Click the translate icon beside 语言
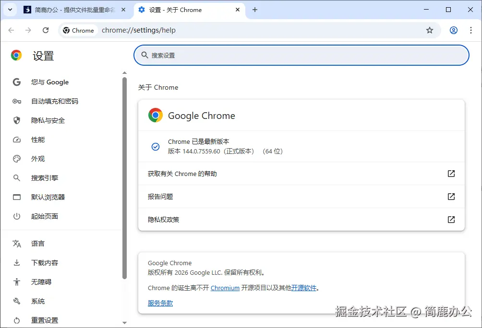The height and width of the screenshot is (328, 482). (17, 244)
